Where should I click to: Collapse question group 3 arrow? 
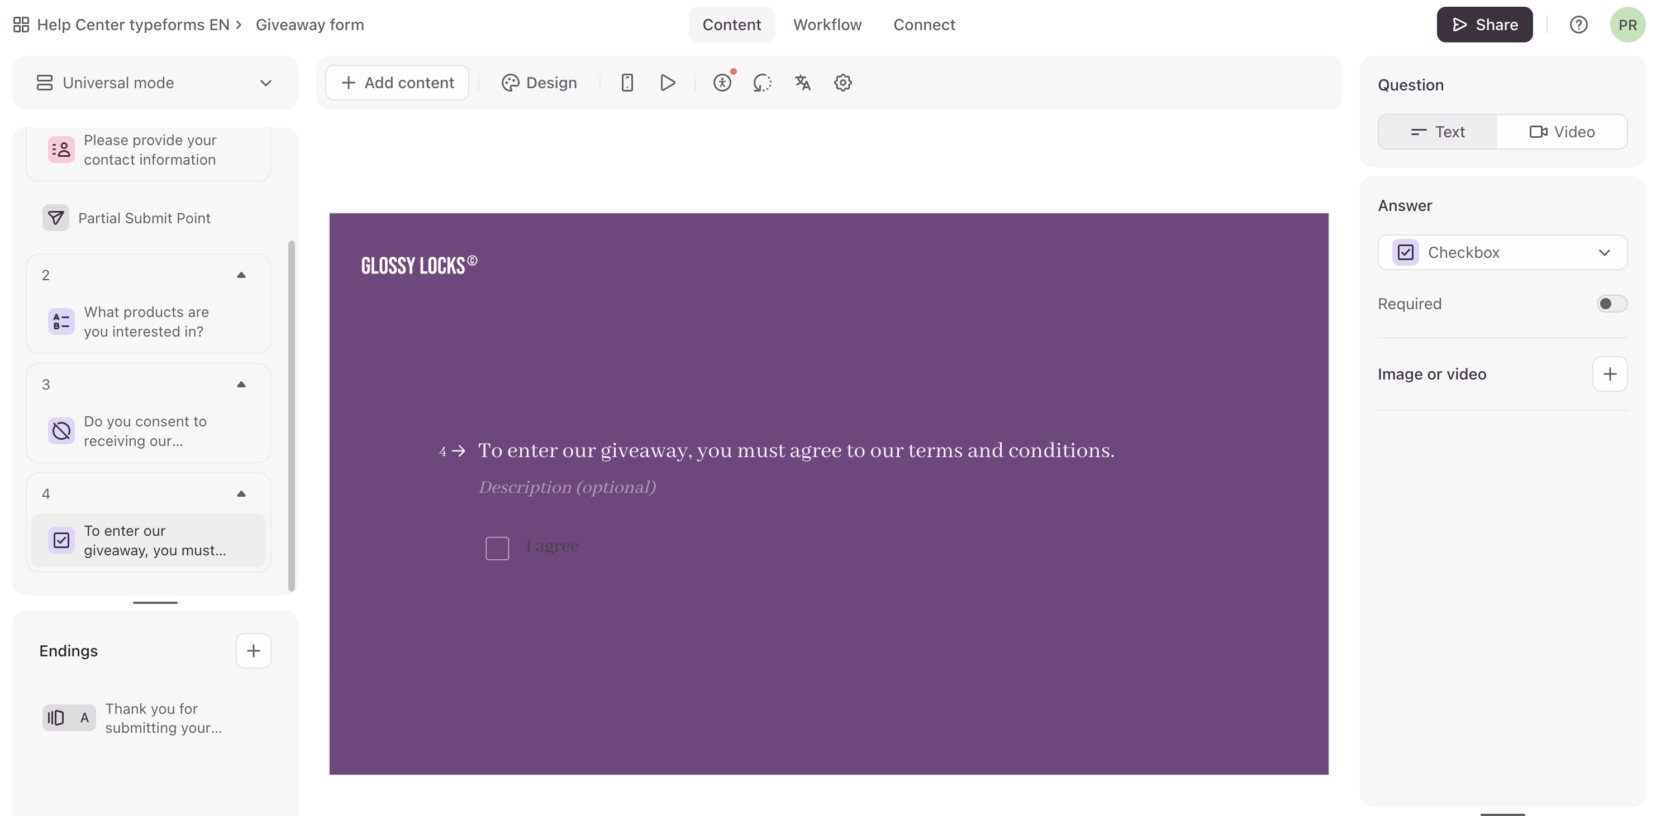pyautogui.click(x=241, y=385)
